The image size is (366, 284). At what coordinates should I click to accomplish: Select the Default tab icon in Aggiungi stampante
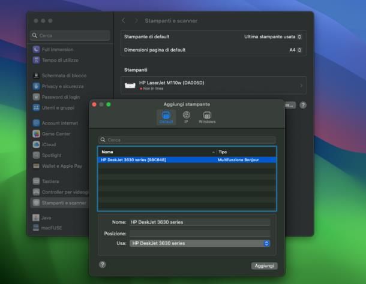166,117
